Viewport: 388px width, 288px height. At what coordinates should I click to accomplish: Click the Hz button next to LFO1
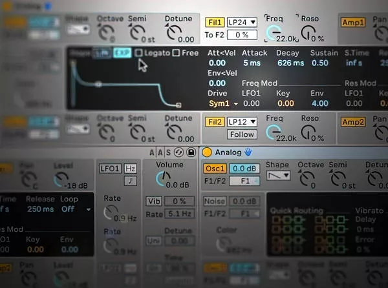coord(131,169)
